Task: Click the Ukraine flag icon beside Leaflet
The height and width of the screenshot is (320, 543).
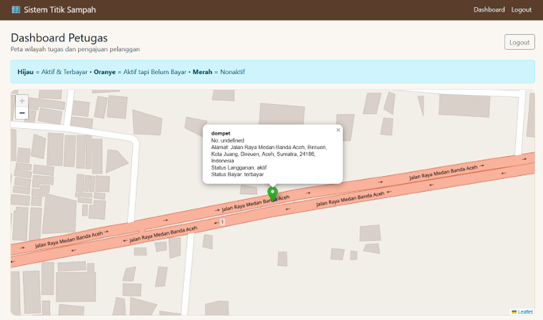Action: point(514,312)
